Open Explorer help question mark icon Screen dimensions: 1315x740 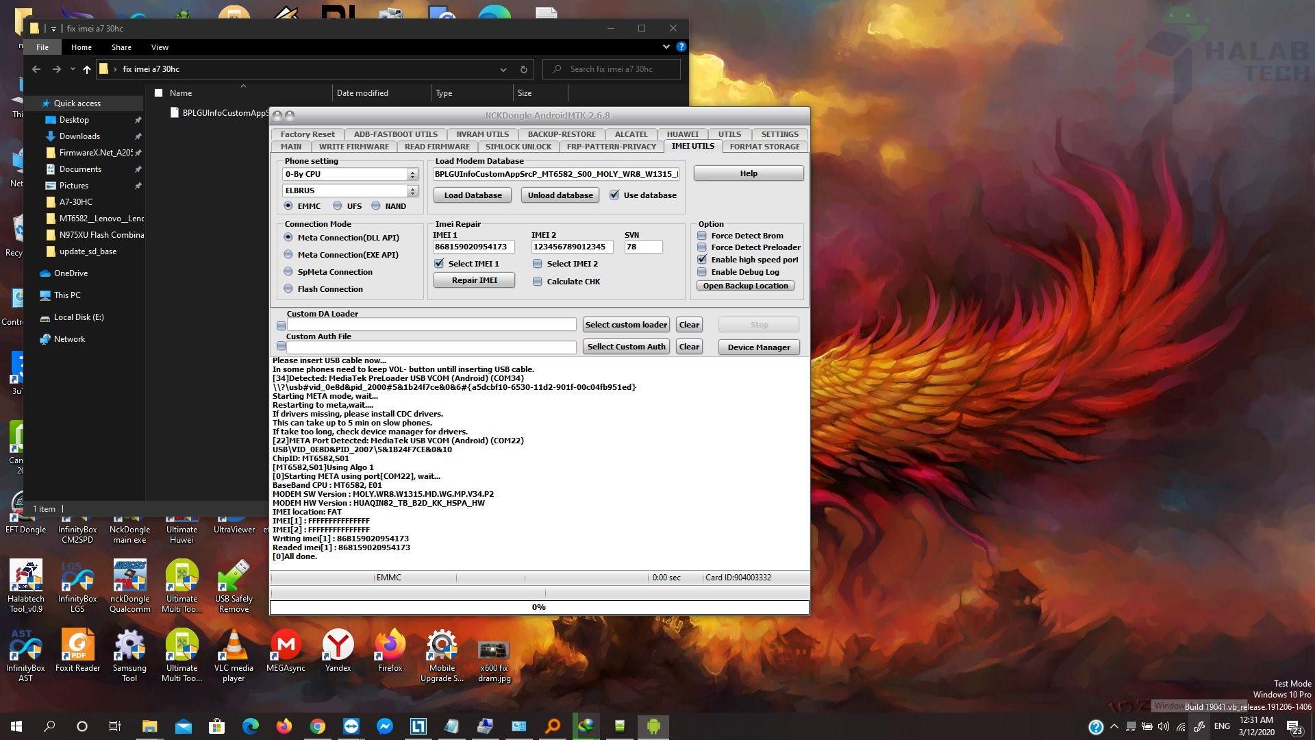tap(681, 47)
